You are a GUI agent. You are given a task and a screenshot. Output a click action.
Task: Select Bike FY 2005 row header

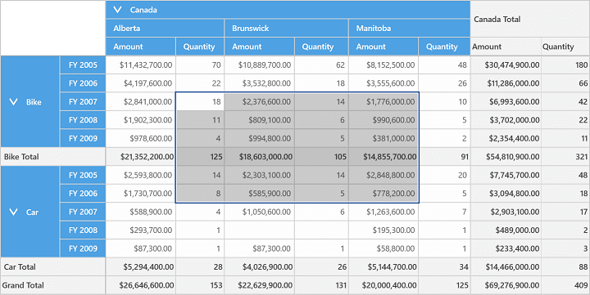pos(83,65)
